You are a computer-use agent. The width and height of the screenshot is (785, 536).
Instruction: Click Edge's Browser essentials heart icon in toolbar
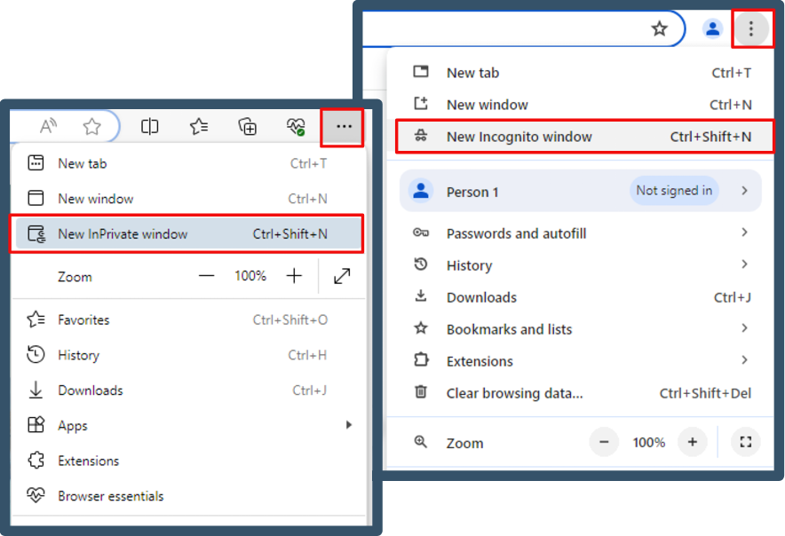pyautogui.click(x=296, y=127)
